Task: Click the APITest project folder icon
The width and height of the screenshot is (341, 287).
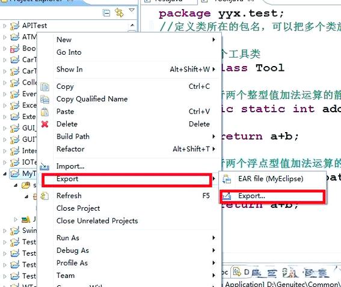Action: [x=15, y=26]
